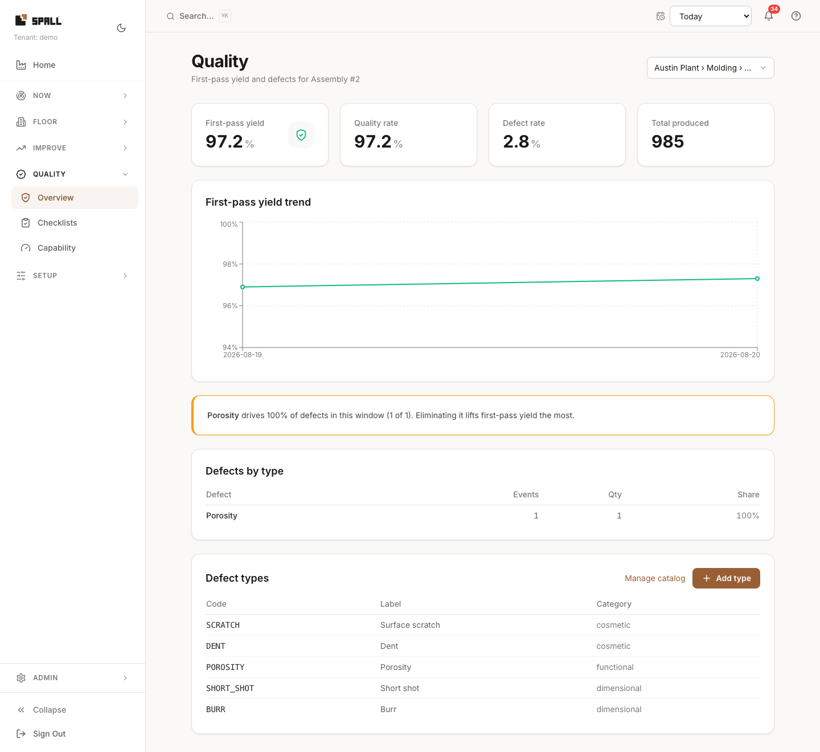Click the IMPROVE trend icon
Viewport: 820px width, 752px height.
pyautogui.click(x=21, y=148)
